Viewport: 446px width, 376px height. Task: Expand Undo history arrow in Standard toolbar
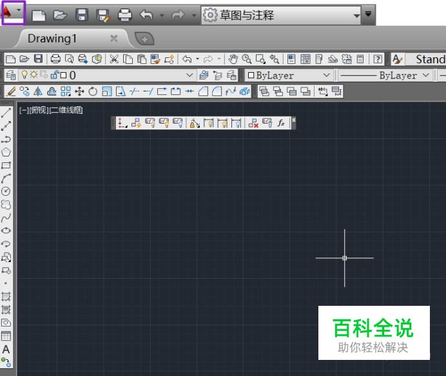(x=197, y=59)
